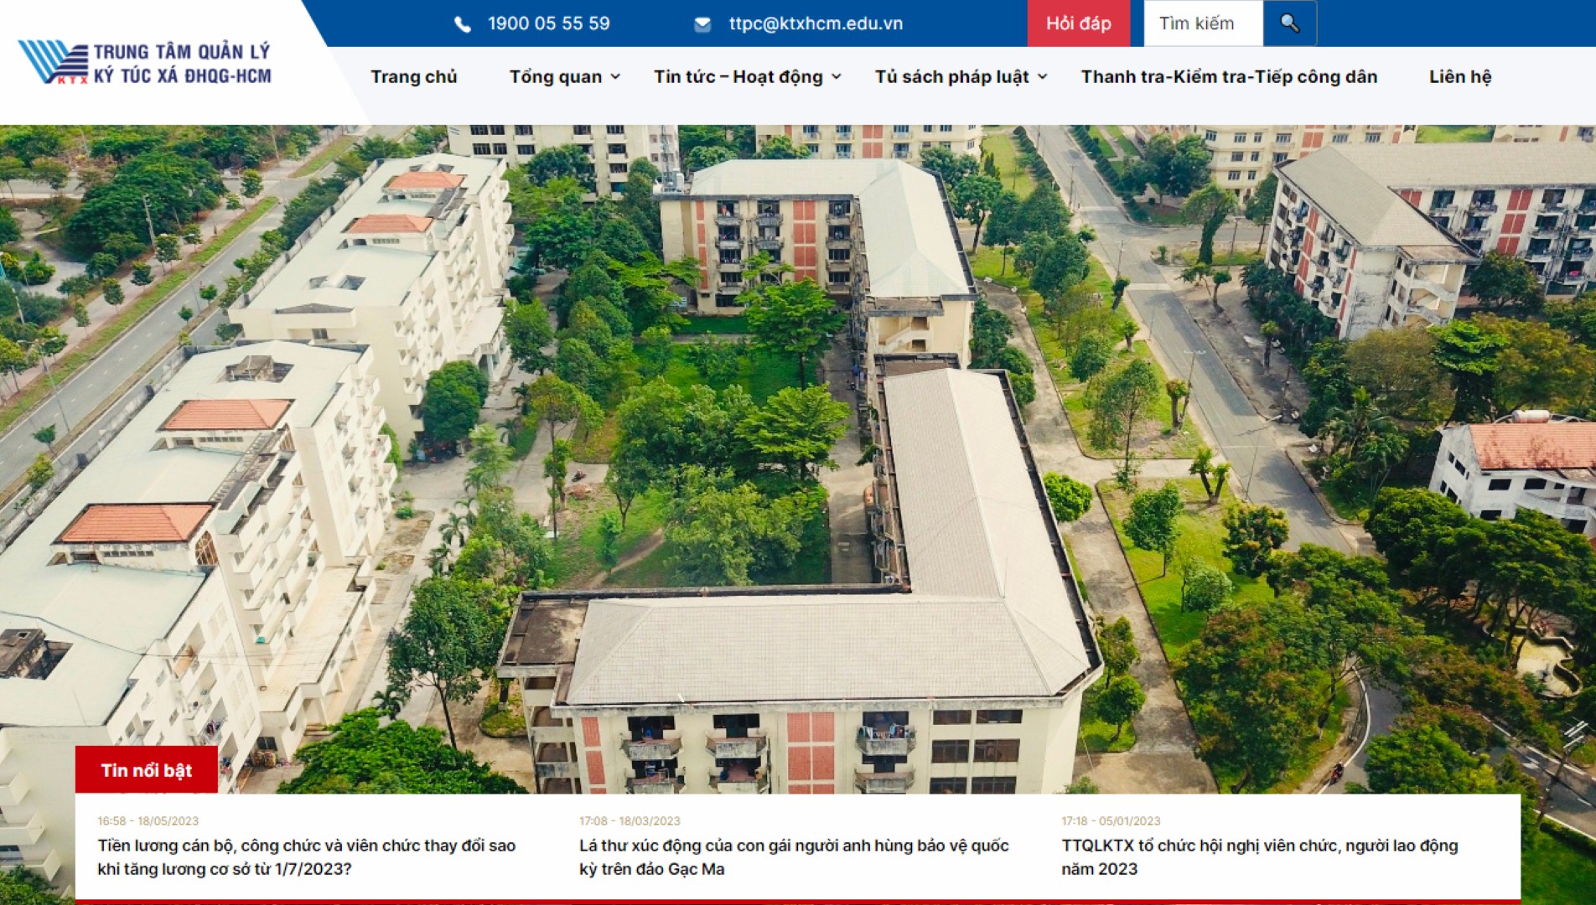
Task: Open the Hỏi đáp page
Action: [x=1078, y=23]
